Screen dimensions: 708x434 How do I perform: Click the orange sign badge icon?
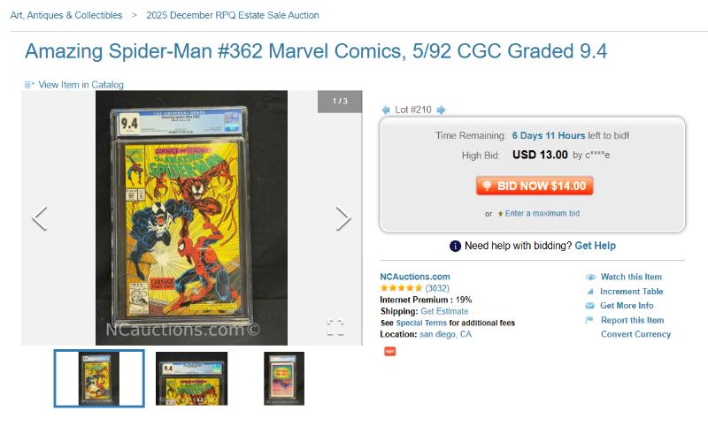[389, 351]
